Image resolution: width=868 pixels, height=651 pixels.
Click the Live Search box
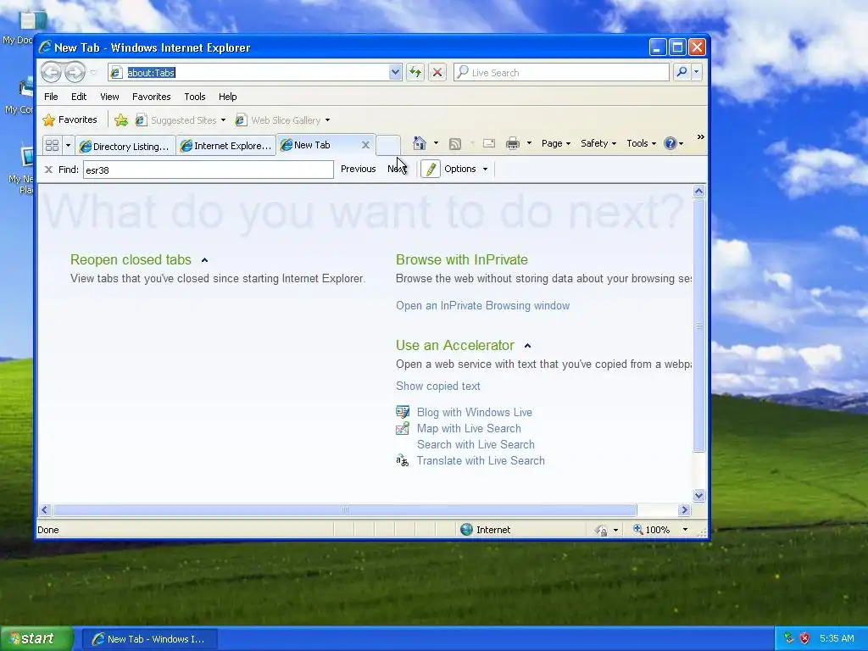(561, 73)
